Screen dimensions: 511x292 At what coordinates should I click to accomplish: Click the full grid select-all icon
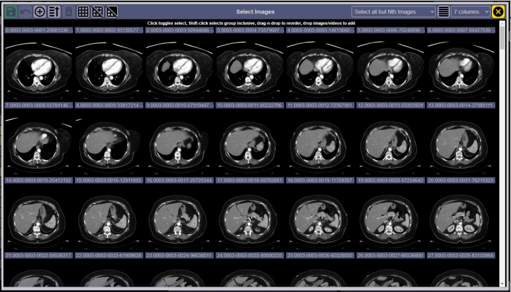tap(83, 12)
